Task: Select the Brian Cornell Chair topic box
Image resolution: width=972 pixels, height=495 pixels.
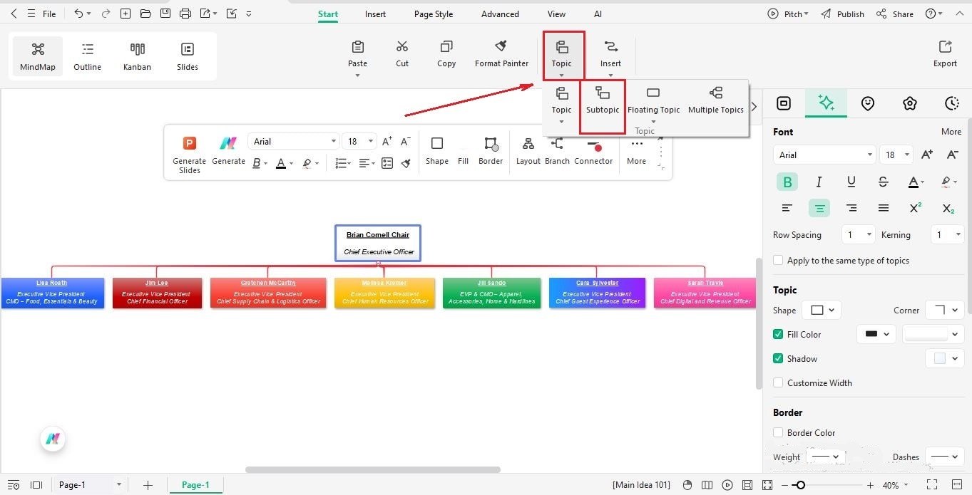Action: click(x=378, y=243)
